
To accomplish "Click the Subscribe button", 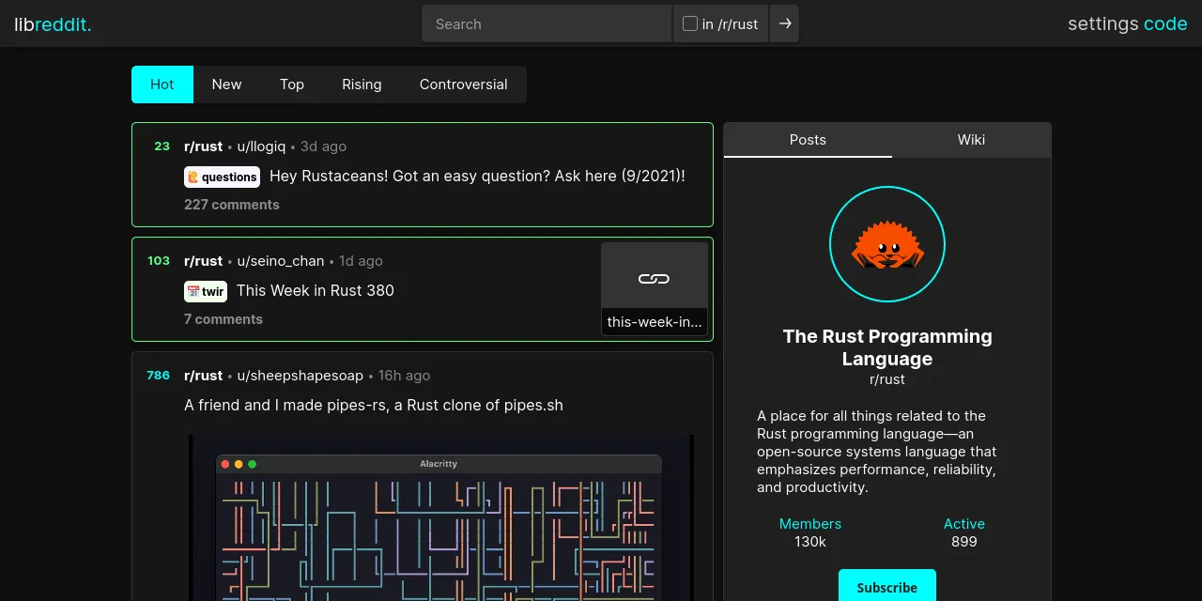I will (886, 587).
